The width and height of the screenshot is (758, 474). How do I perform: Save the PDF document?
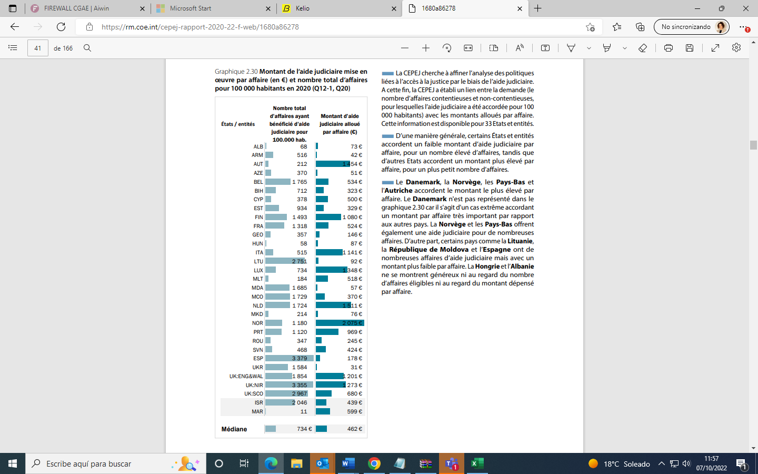690,48
